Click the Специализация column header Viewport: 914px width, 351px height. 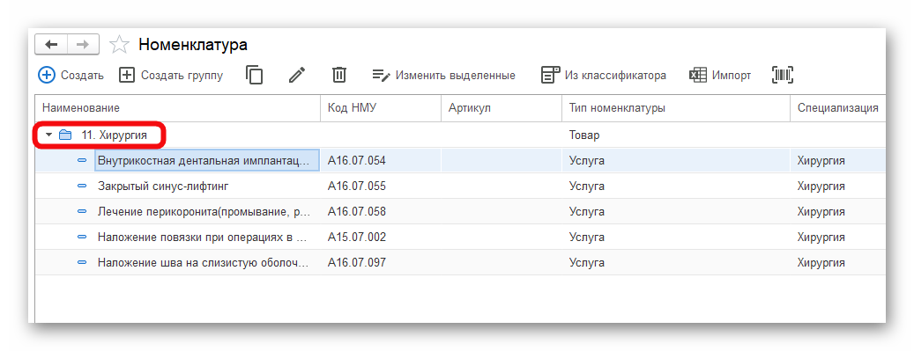(x=837, y=108)
